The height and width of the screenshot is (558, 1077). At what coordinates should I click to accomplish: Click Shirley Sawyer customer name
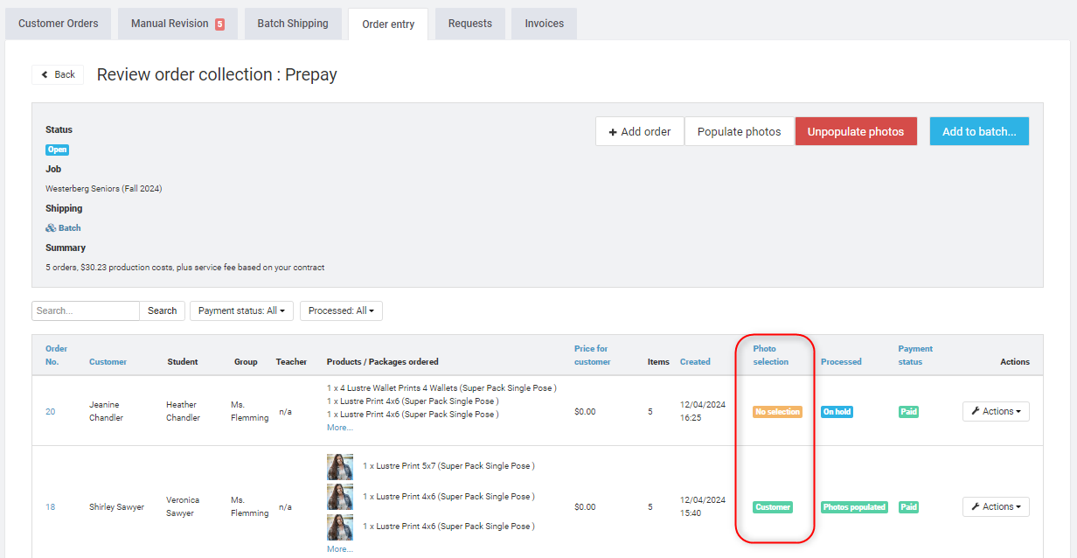tap(116, 506)
